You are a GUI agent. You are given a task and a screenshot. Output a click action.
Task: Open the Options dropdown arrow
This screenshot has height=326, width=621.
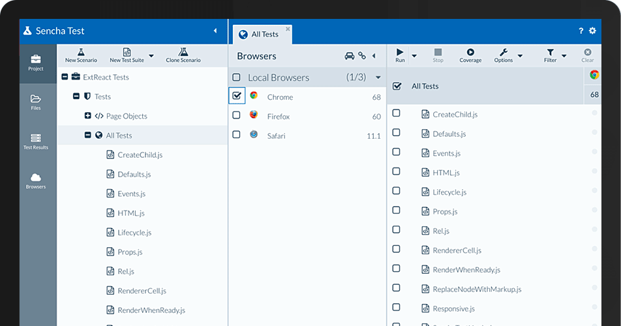520,56
